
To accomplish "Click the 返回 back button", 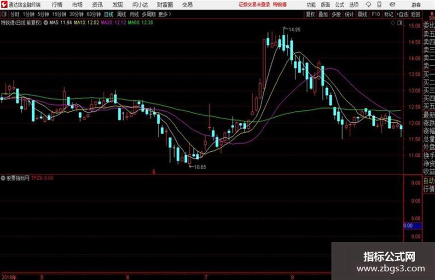I will 415,14.
